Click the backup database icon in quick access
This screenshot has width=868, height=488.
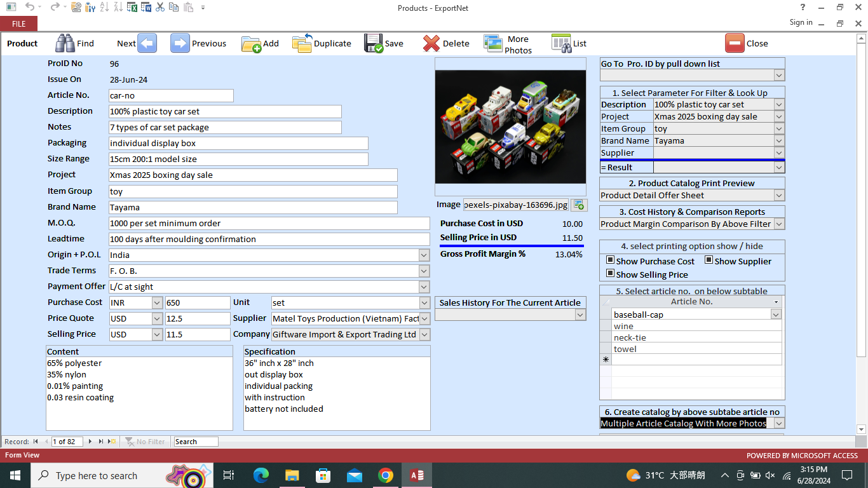[x=76, y=8]
